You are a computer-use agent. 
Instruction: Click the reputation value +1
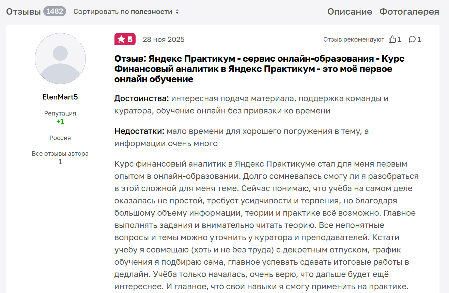(x=60, y=122)
